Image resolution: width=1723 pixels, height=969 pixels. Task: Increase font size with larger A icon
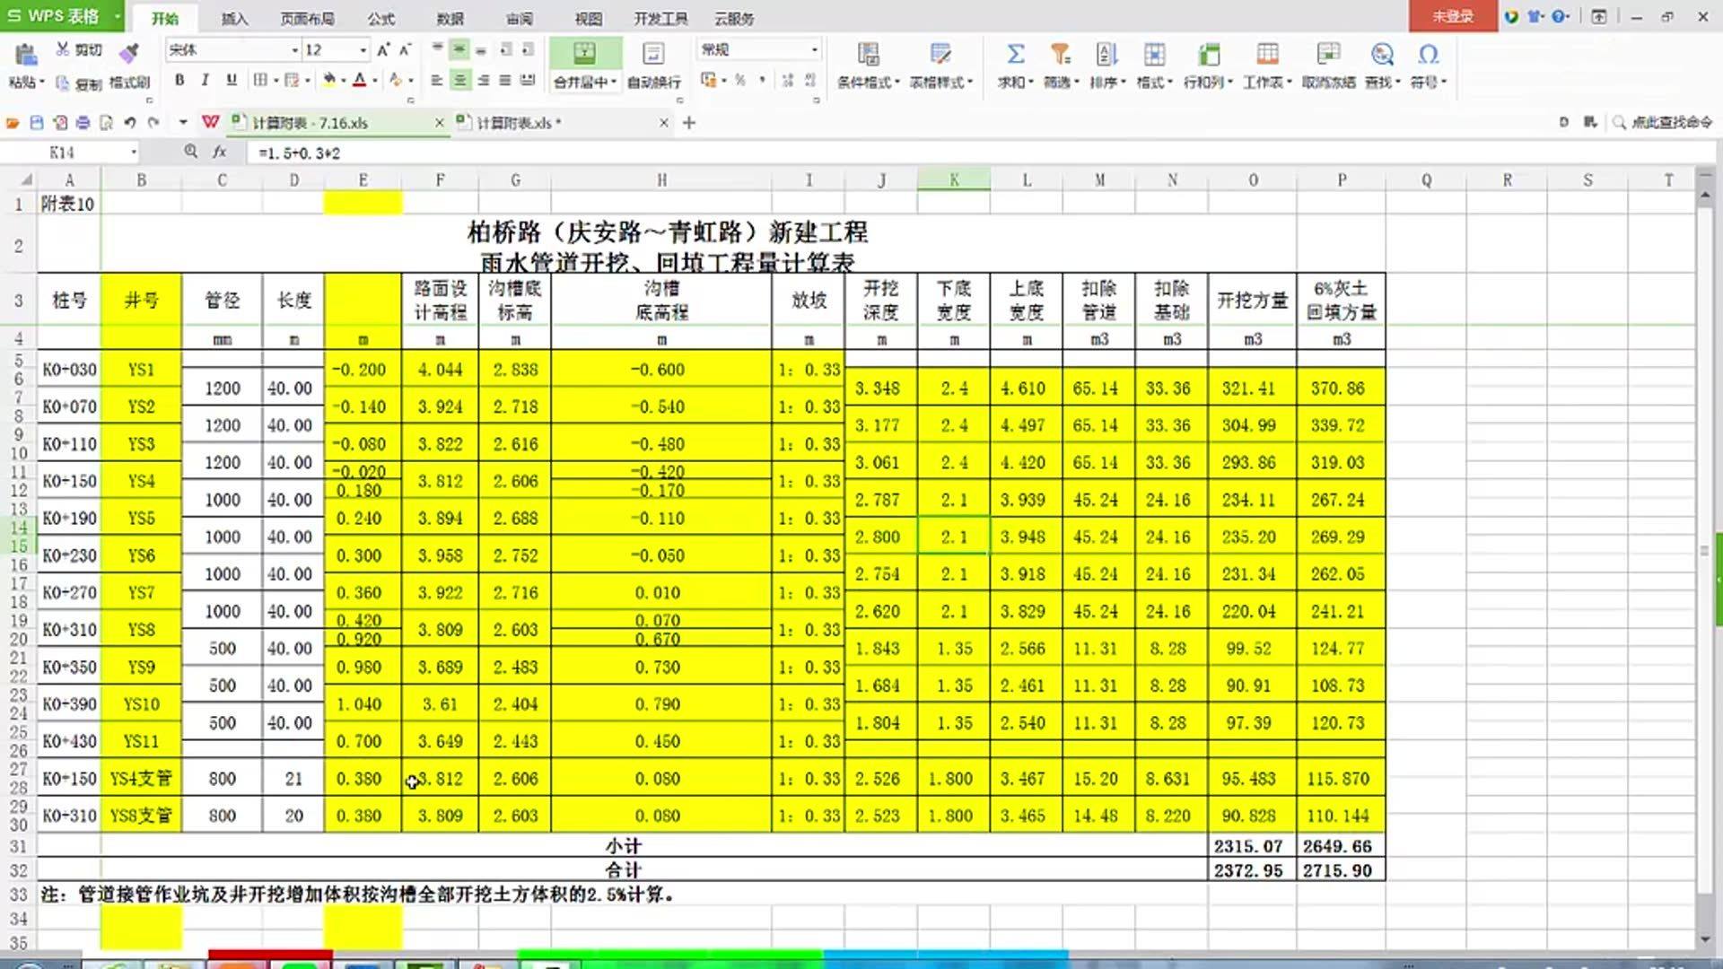[x=383, y=50]
